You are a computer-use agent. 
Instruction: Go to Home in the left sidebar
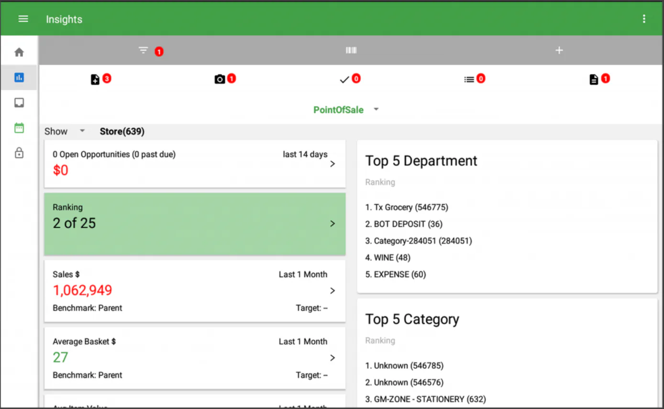pos(19,52)
